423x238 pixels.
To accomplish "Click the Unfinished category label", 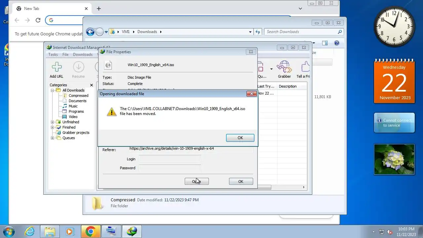I will pos(71,122).
